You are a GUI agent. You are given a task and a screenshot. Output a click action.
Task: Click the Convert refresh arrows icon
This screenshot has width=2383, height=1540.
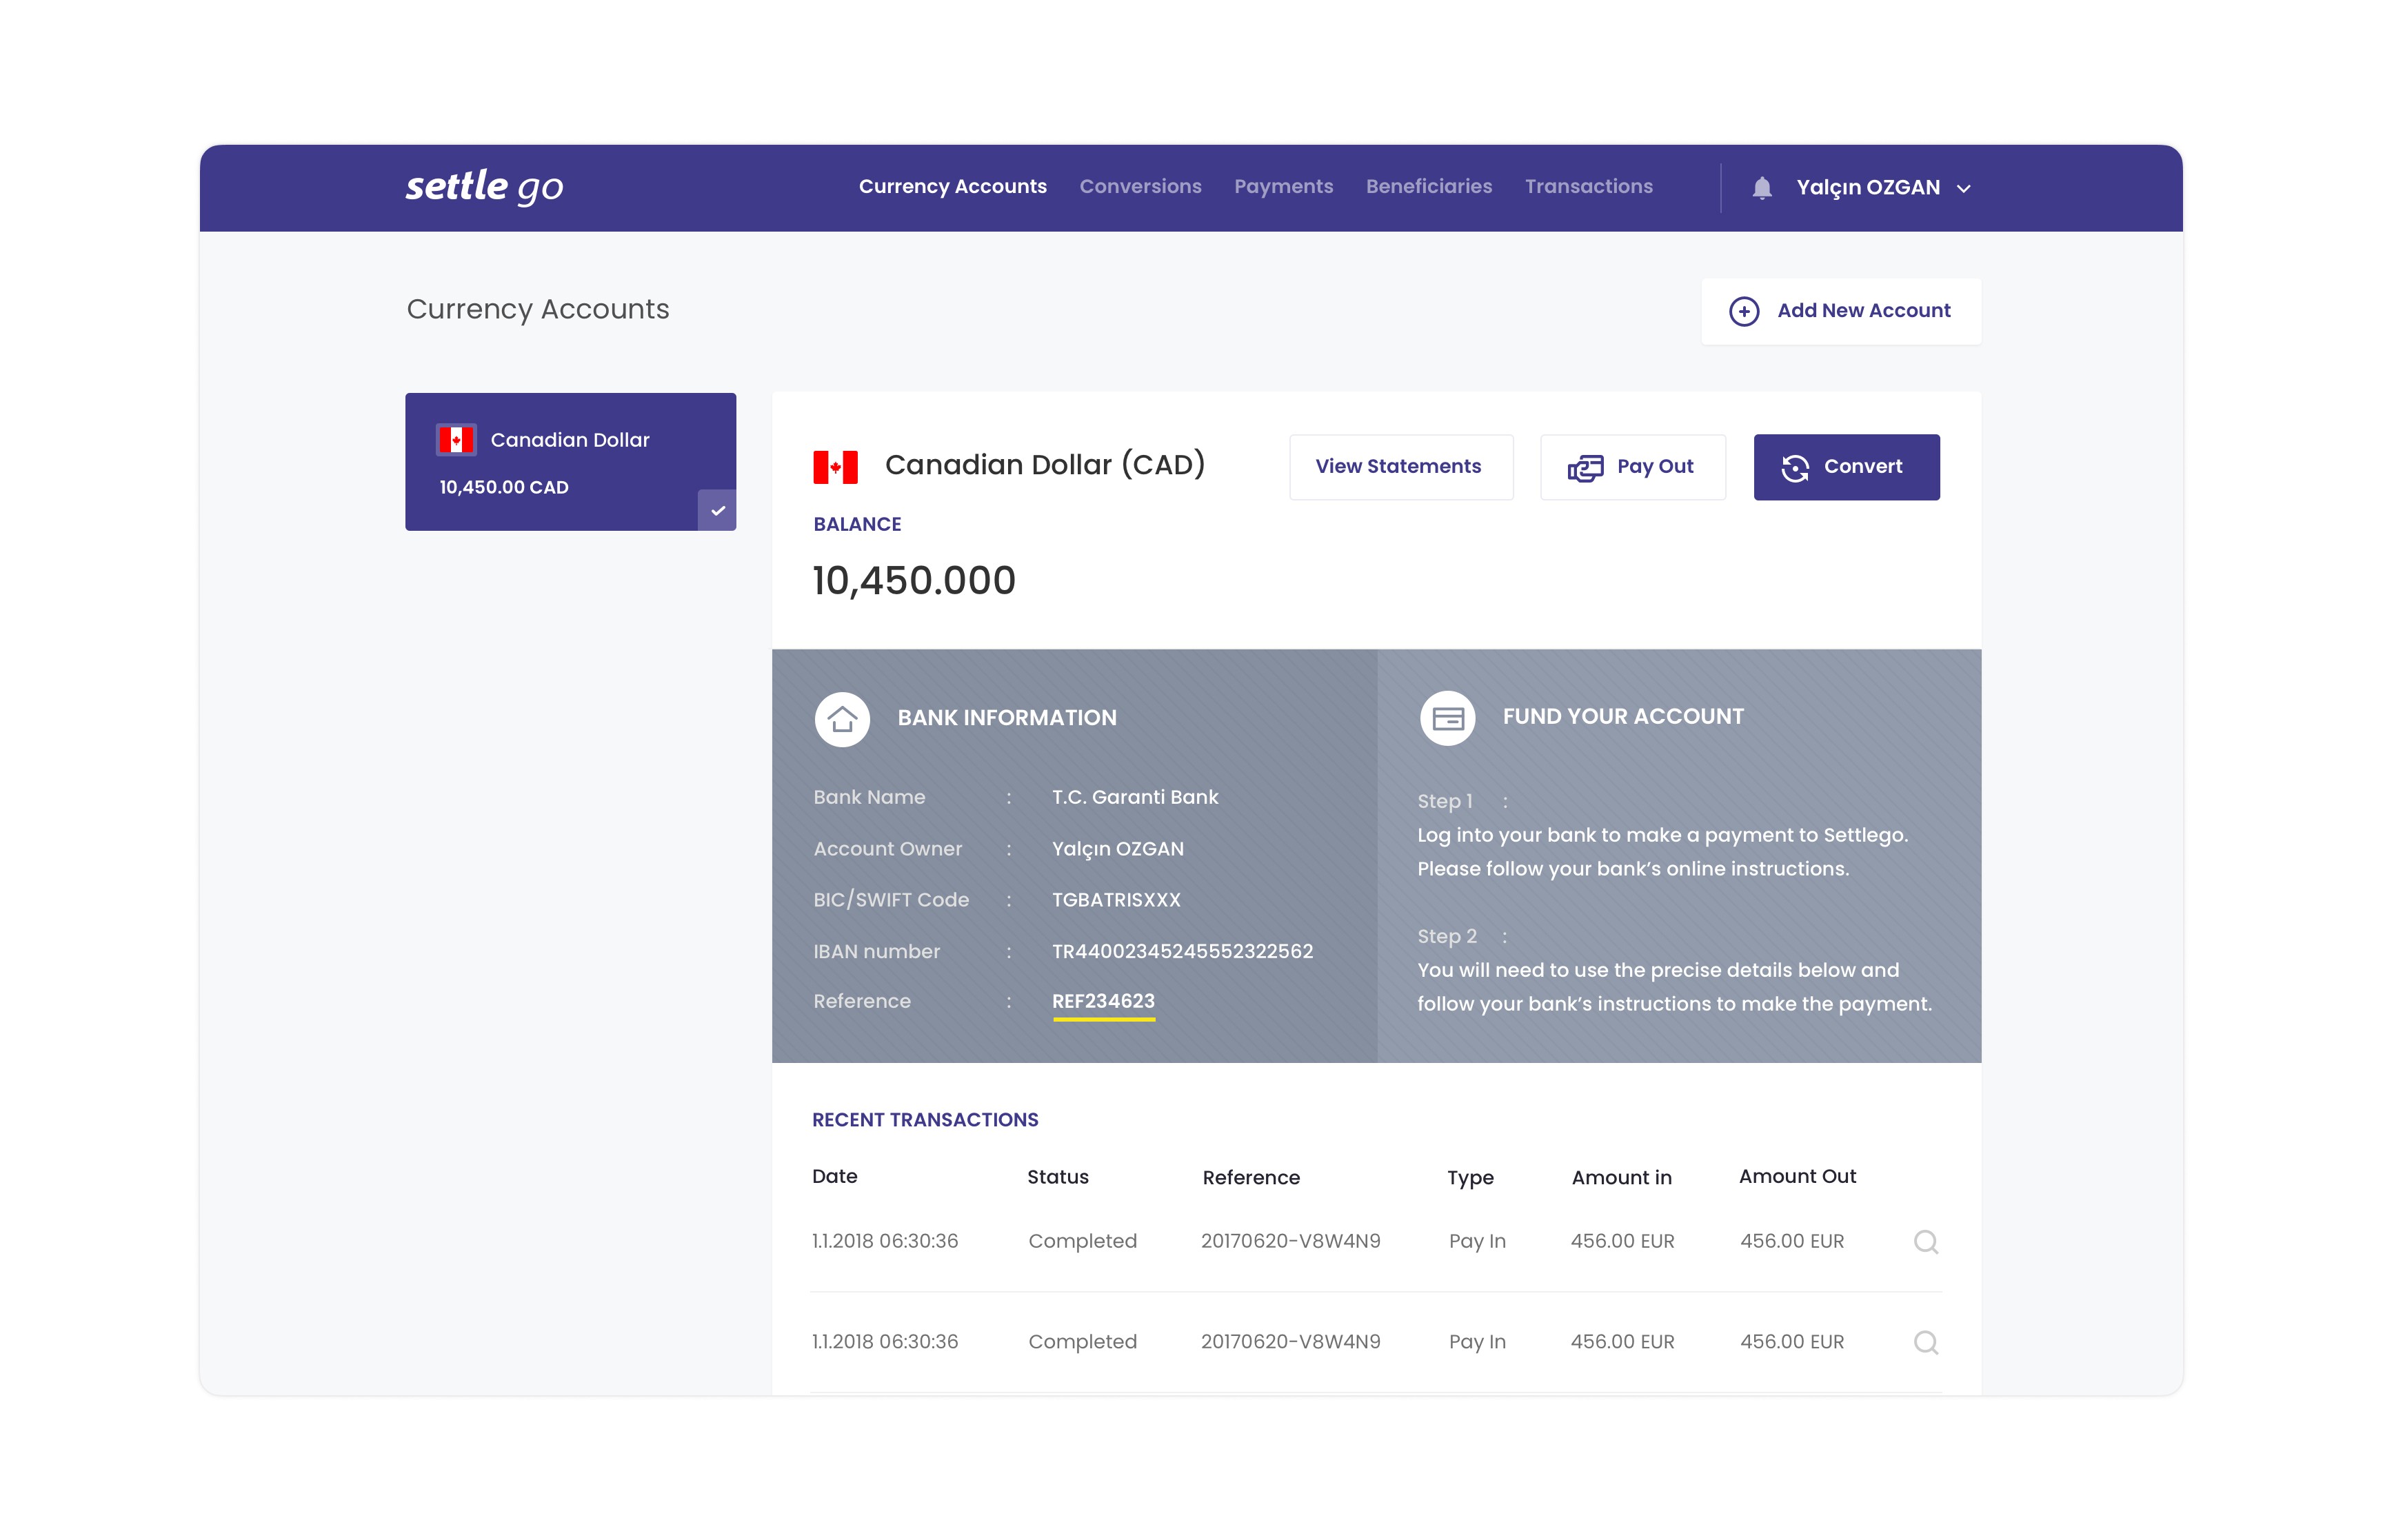1795,468
